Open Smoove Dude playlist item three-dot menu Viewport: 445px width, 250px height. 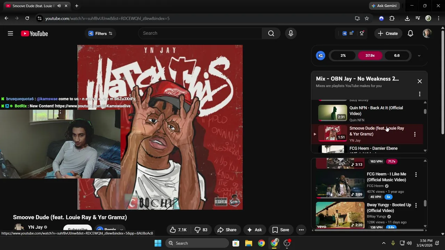click(415, 134)
